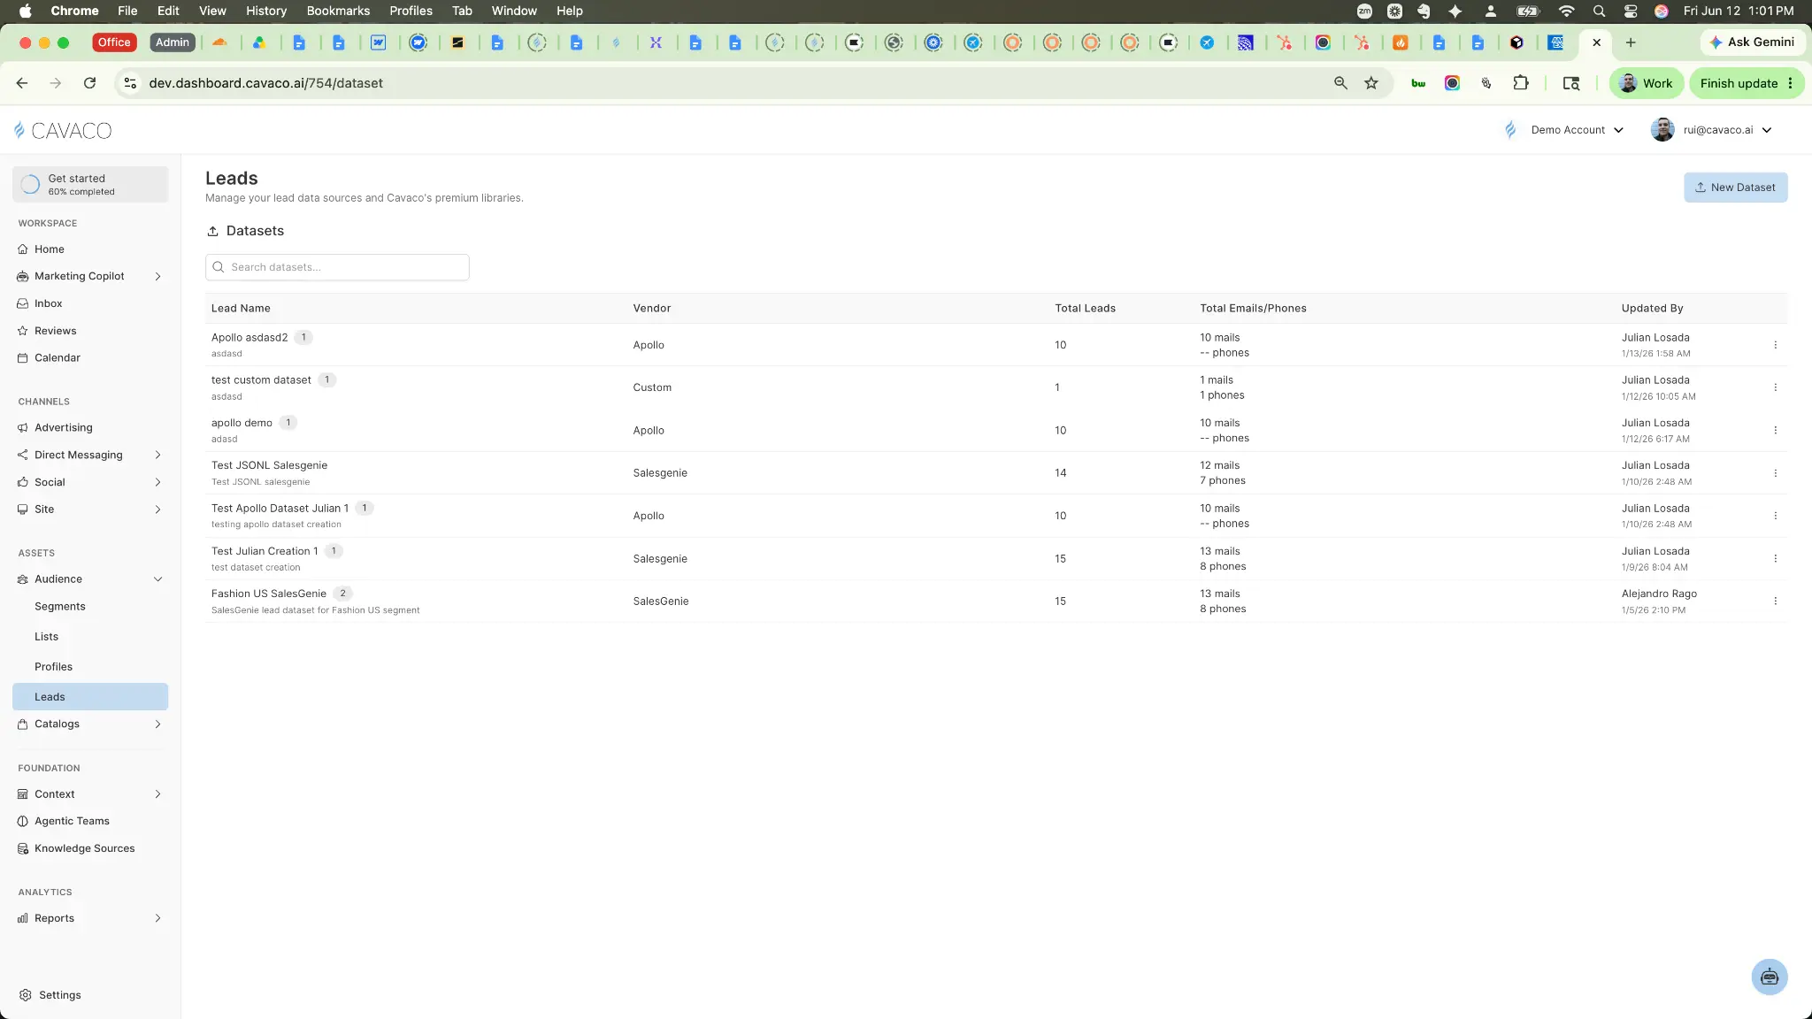Expand Direct Messaging submenu
This screenshot has width=1812, height=1019.
click(157, 455)
